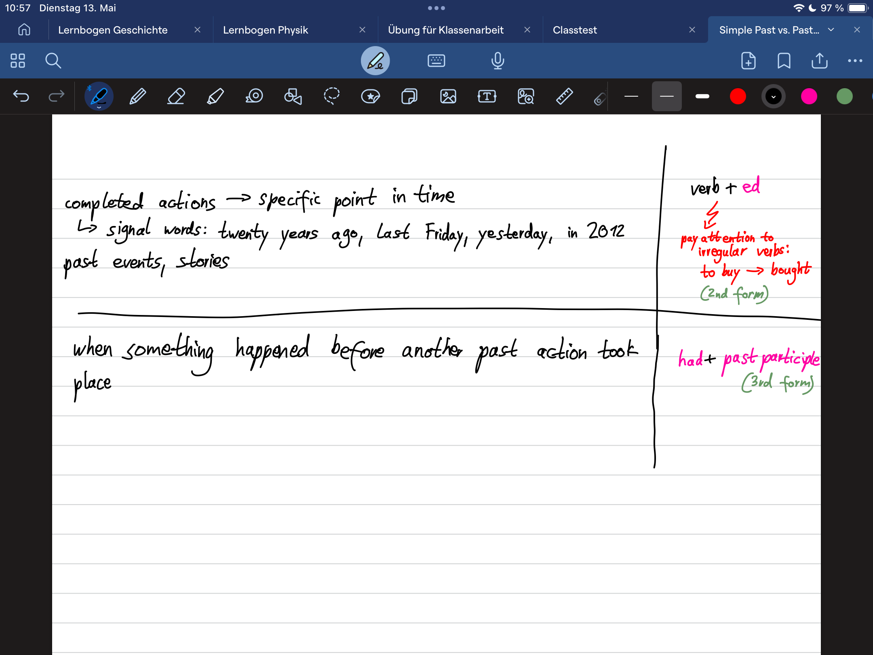Switch to Lernbogen Physik tab
873x655 pixels.
[x=266, y=30]
